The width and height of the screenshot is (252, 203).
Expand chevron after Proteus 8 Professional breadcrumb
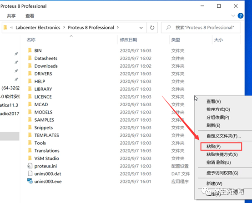pos(118,27)
